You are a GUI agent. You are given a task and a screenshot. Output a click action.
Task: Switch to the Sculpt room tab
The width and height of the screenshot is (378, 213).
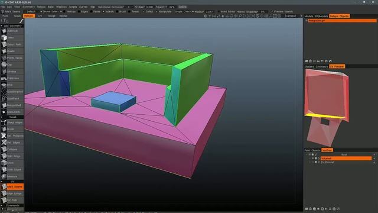coord(51,16)
